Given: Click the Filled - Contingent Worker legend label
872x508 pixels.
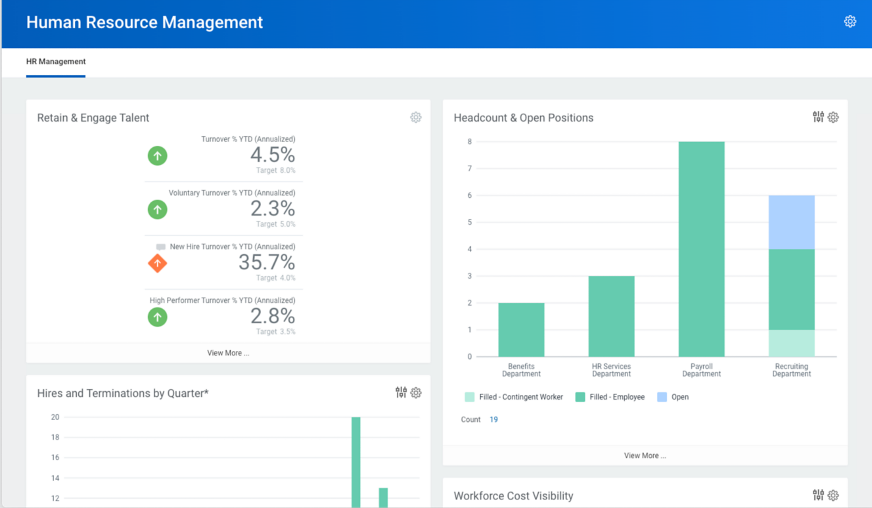Looking at the screenshot, I should pyautogui.click(x=521, y=397).
